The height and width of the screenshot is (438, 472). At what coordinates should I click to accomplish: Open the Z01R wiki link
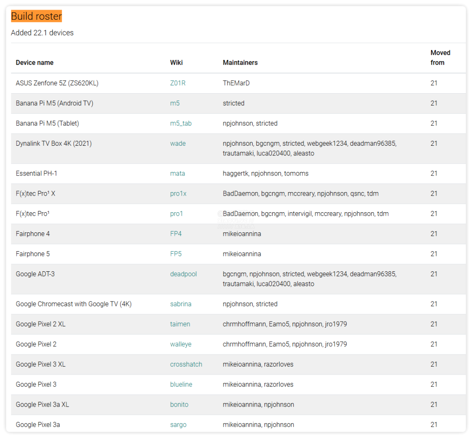[x=177, y=83]
